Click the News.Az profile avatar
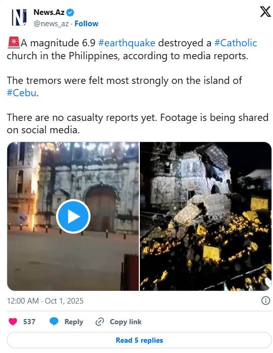273x353 pixels. tap(19, 17)
